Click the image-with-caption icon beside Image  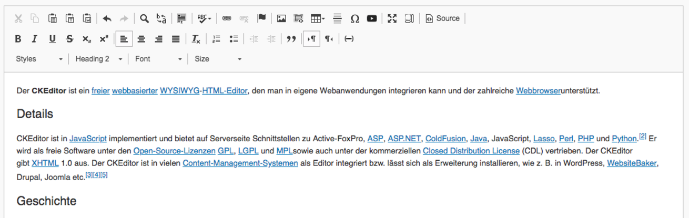[x=299, y=18]
